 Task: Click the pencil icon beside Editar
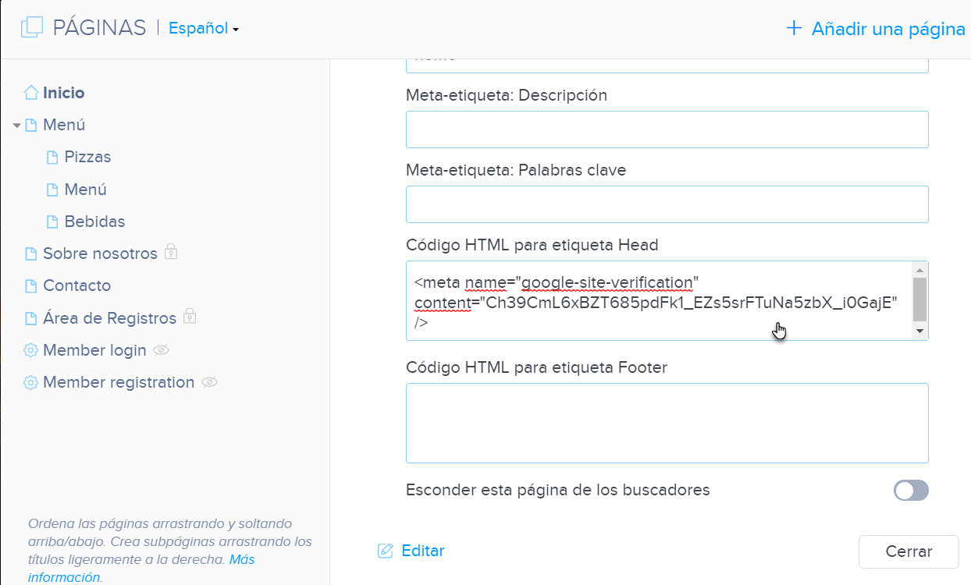(x=385, y=551)
